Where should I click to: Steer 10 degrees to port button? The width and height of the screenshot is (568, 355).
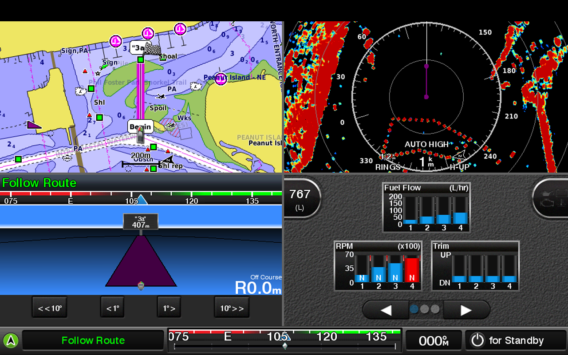pyautogui.click(x=50, y=308)
